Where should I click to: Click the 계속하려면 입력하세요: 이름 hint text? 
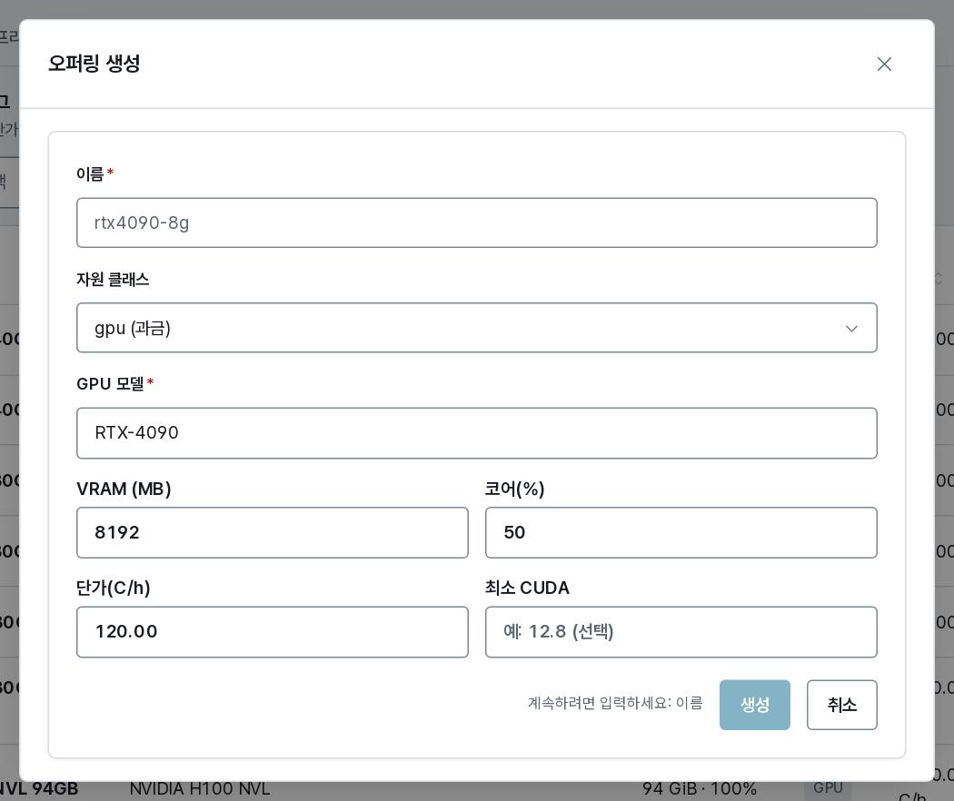pos(615,703)
